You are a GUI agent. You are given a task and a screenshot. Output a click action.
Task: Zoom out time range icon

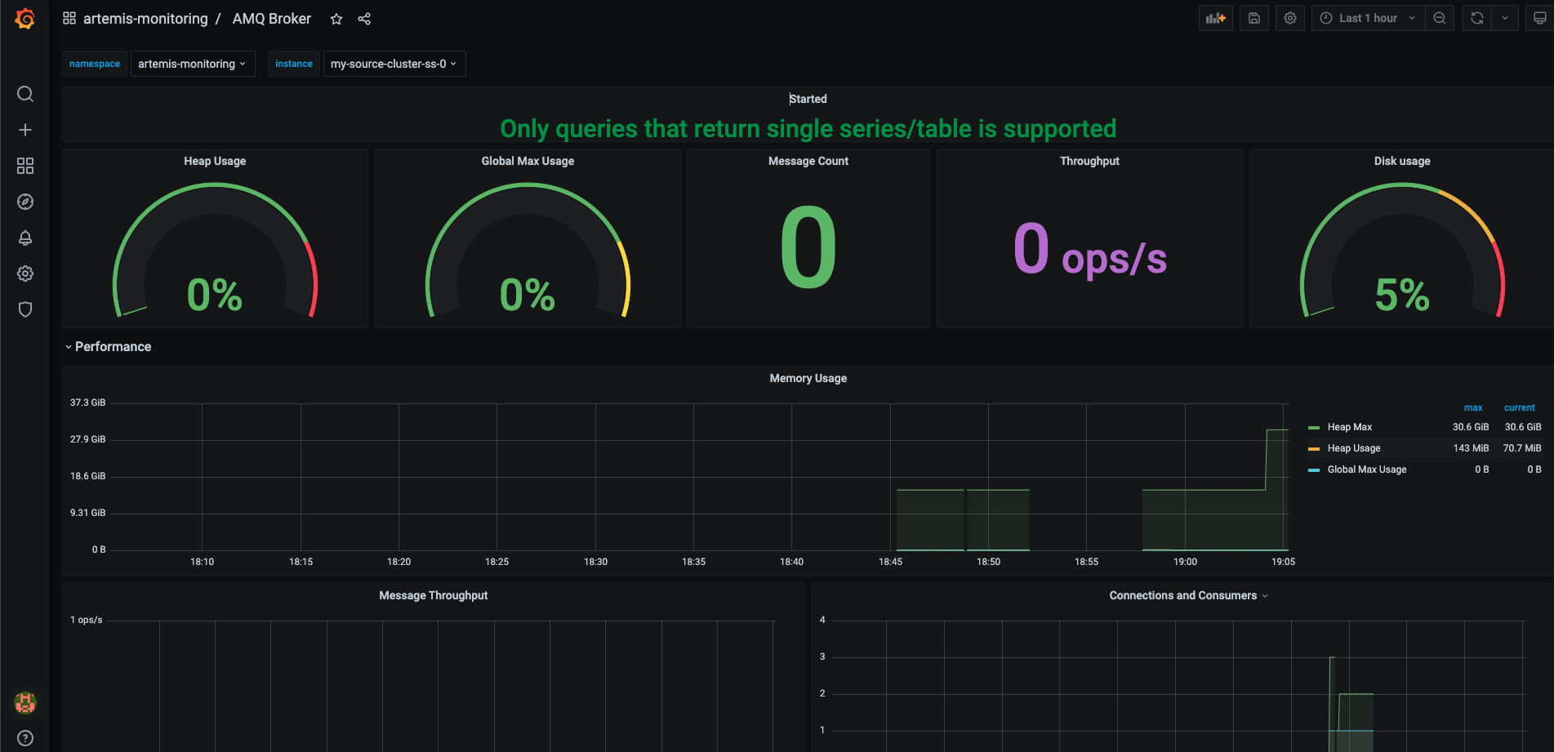tap(1440, 18)
